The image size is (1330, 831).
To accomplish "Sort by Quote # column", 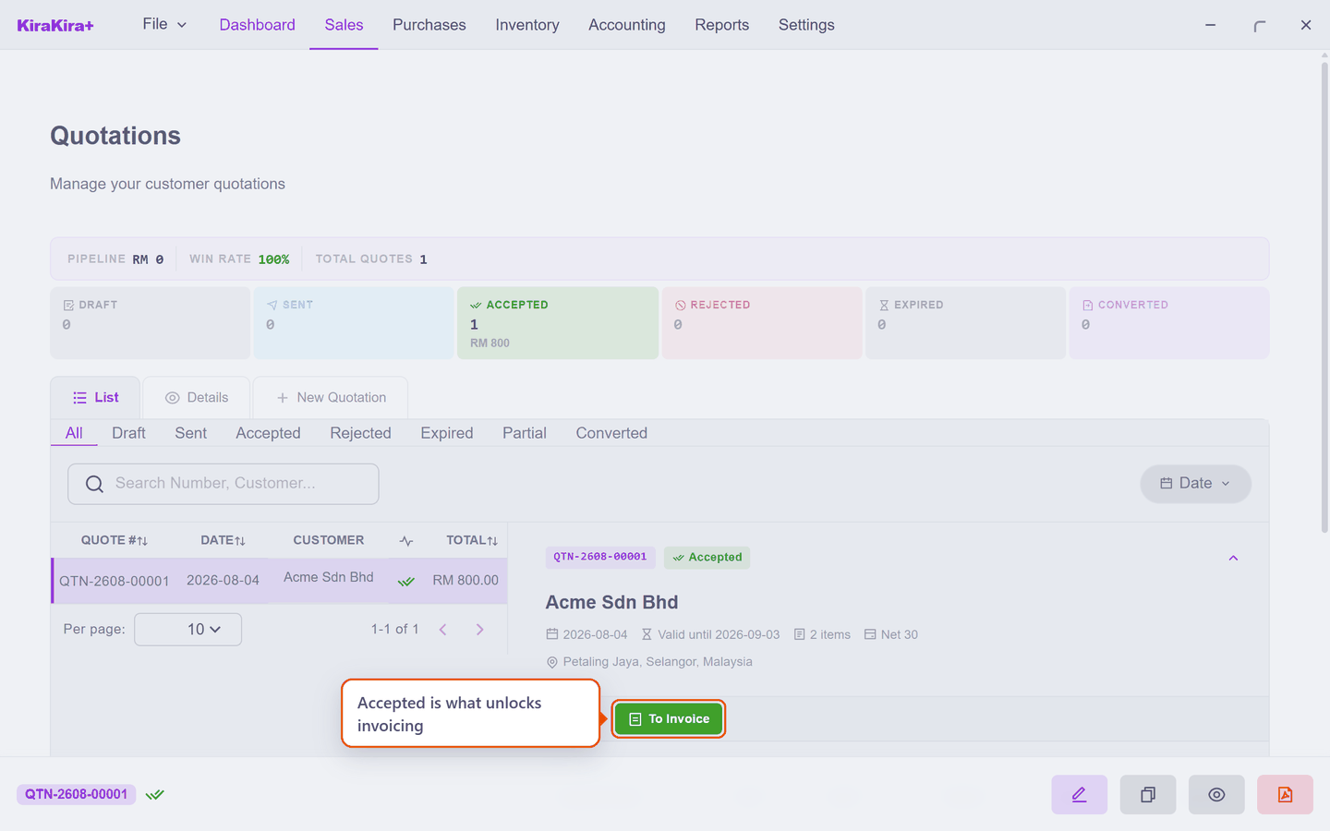I will click(x=115, y=540).
